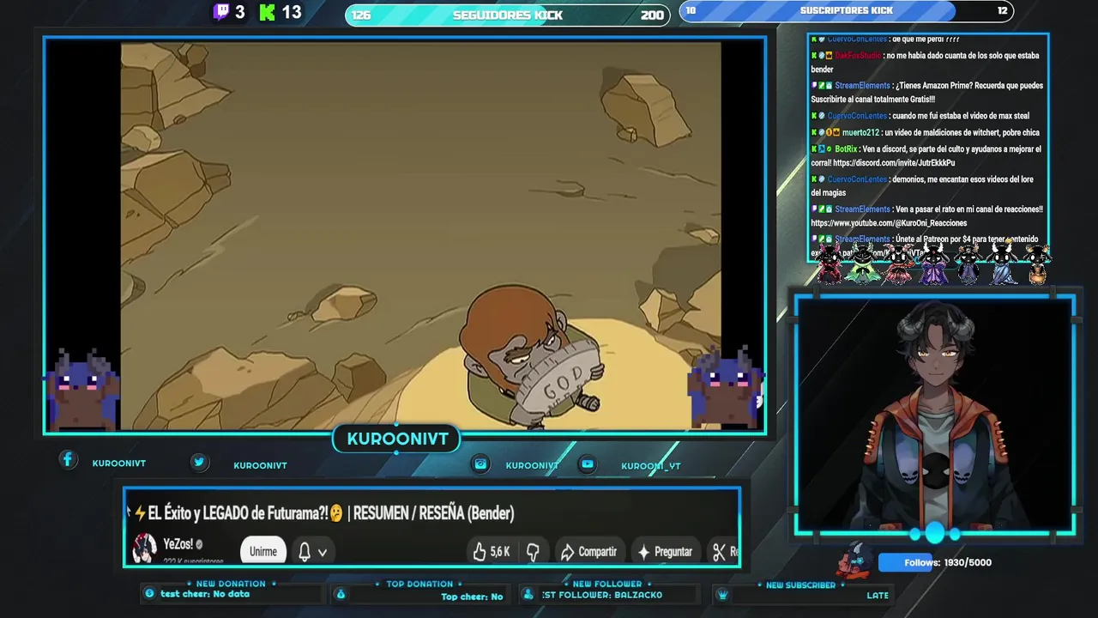1098x618 pixels.
Task: Click the YeZos! channel name
Action: (x=178, y=544)
